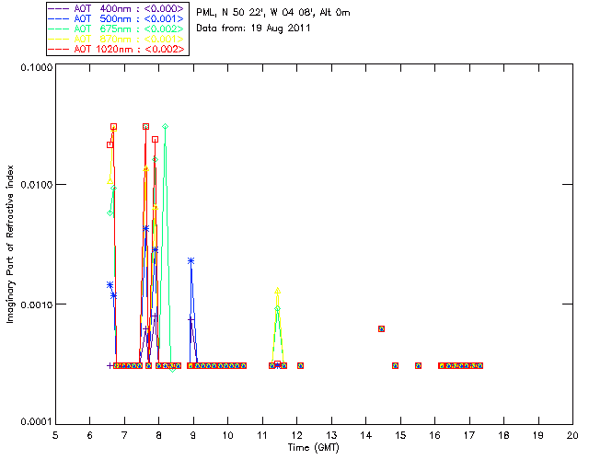Click the purple plus marker near time 6.6

(110, 365)
